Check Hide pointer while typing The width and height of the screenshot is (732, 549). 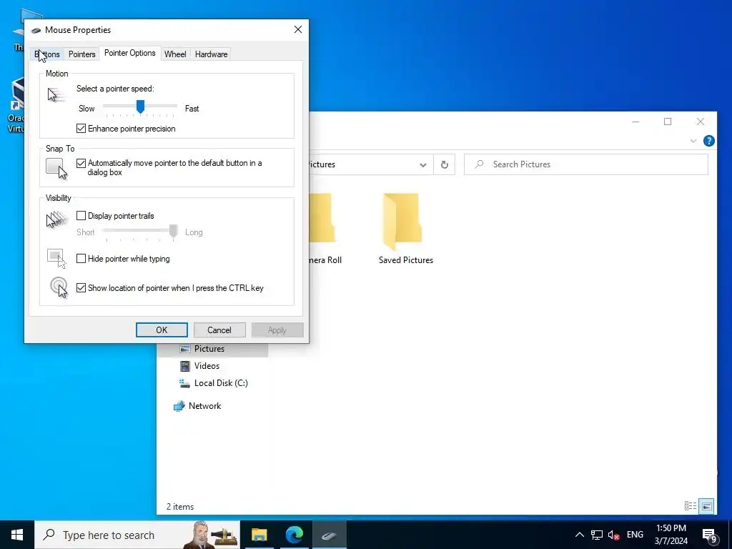(81, 259)
